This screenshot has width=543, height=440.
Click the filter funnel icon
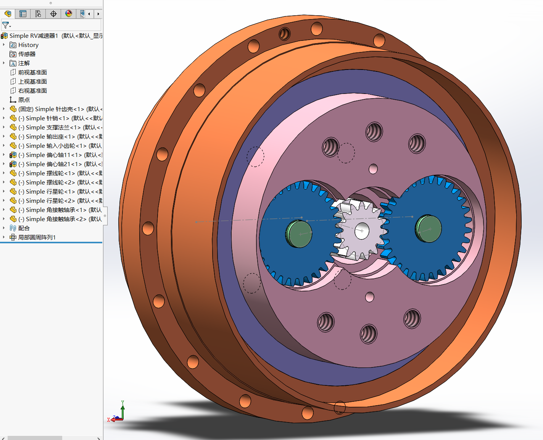(x=6, y=25)
